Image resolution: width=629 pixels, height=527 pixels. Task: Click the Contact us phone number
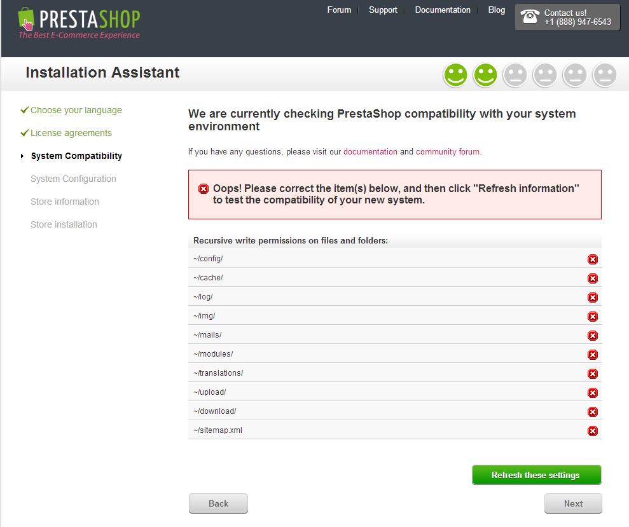pyautogui.click(x=577, y=22)
